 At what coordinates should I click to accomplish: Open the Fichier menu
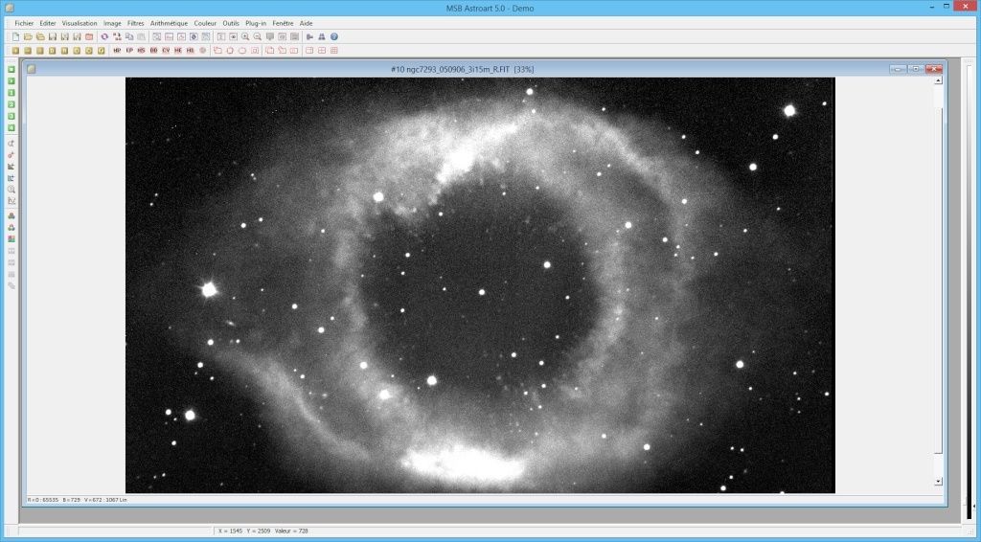point(24,23)
